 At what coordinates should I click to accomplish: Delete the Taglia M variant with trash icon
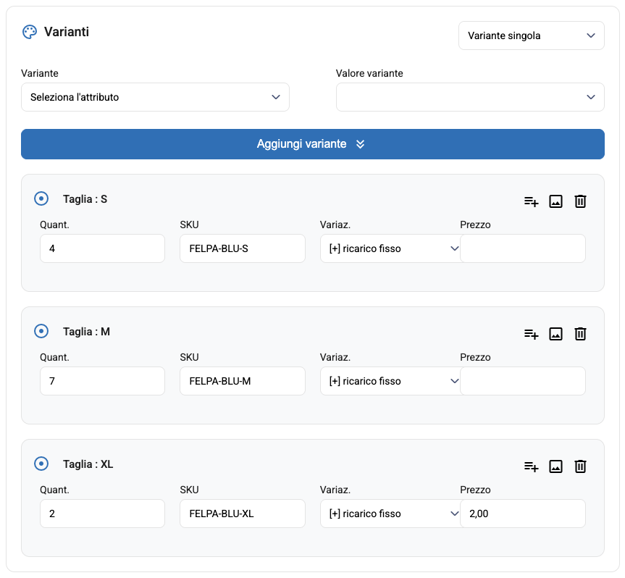pyautogui.click(x=580, y=334)
